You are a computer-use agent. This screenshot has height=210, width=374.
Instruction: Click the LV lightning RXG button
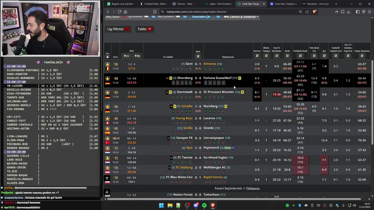(127, 56)
